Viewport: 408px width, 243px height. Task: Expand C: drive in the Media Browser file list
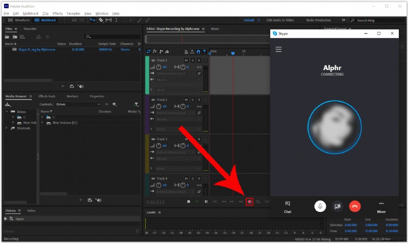click(x=42, y=117)
